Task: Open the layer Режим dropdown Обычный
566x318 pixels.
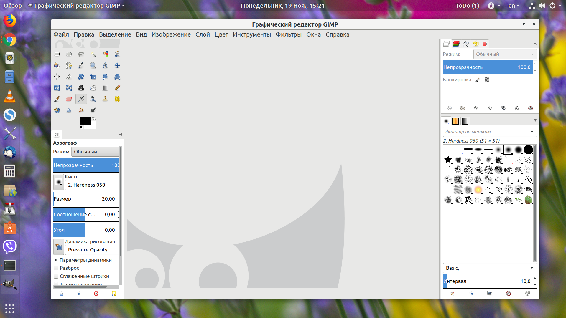Action: 505,54
